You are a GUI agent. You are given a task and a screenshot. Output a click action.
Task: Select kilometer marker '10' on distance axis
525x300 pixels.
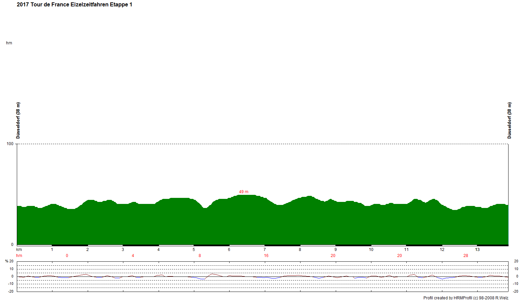[371, 250]
